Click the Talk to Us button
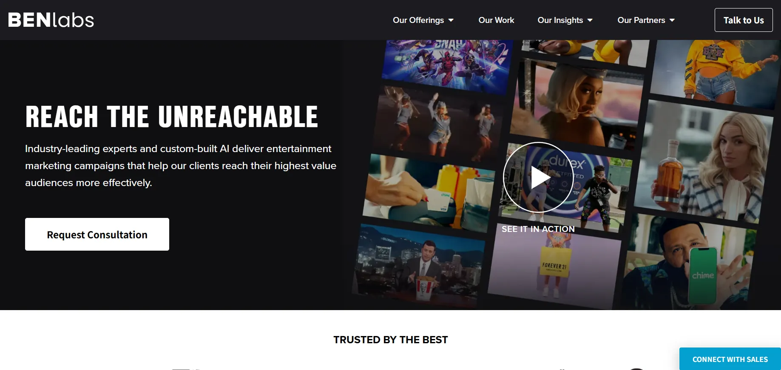 tap(744, 20)
